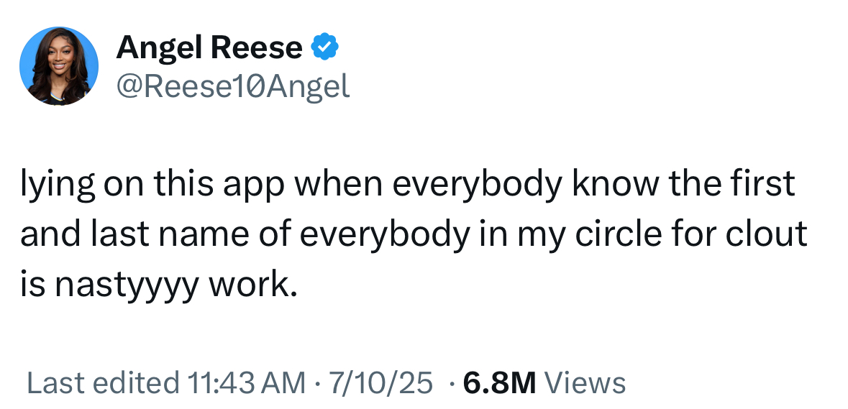Click the blue verified checkmark badge
848x409 pixels.
click(x=325, y=48)
